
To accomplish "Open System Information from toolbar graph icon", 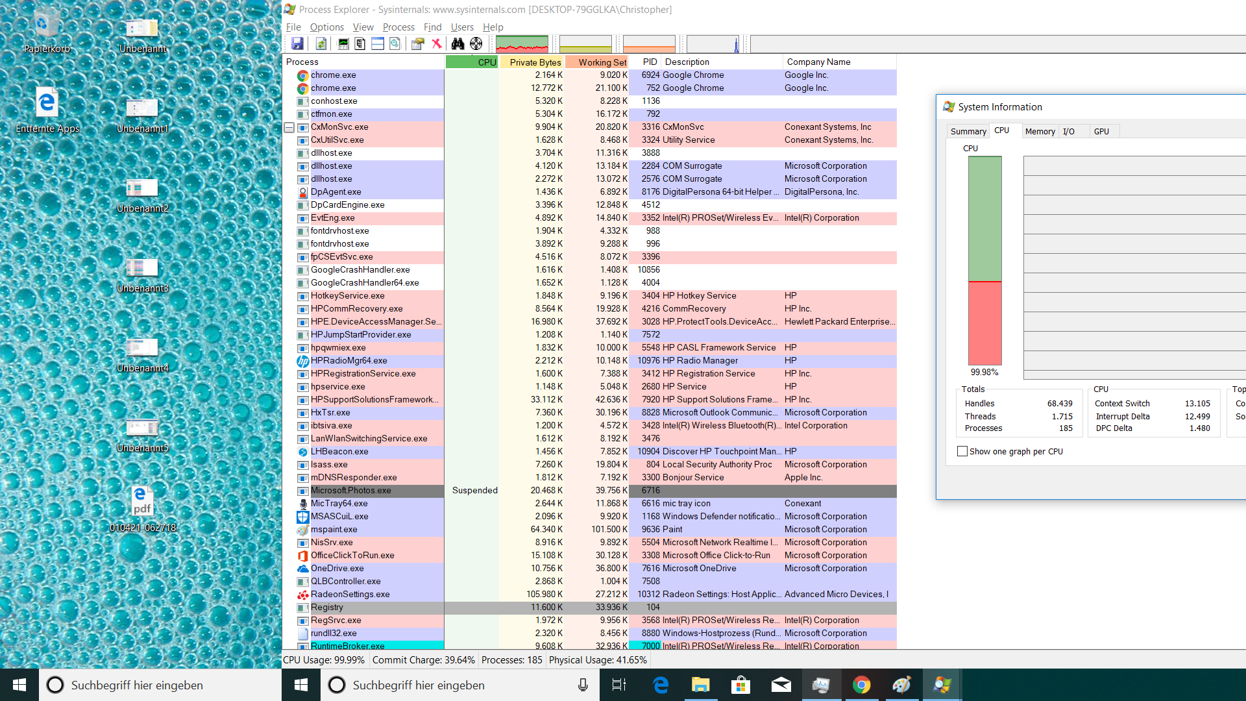I will [x=343, y=43].
